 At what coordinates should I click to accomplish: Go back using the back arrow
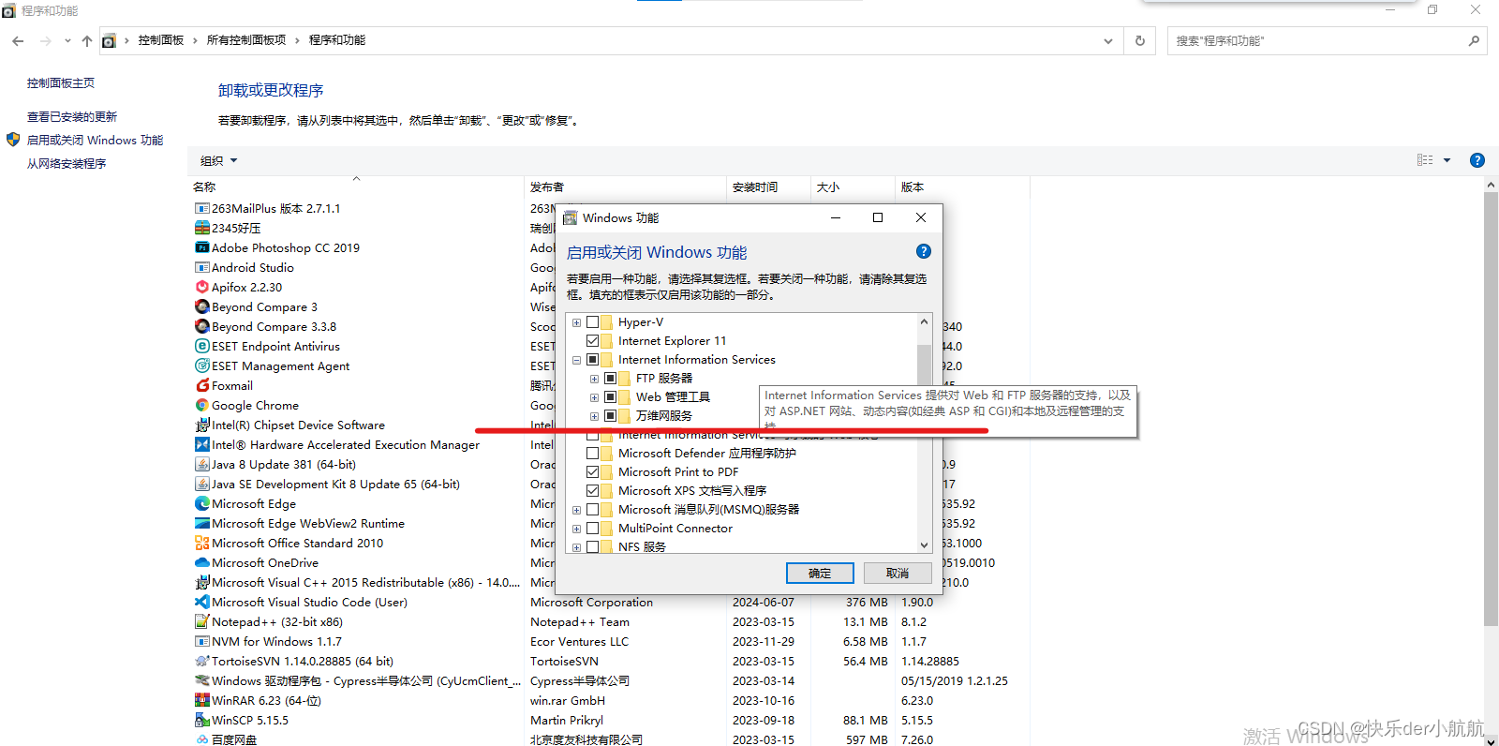click(18, 40)
